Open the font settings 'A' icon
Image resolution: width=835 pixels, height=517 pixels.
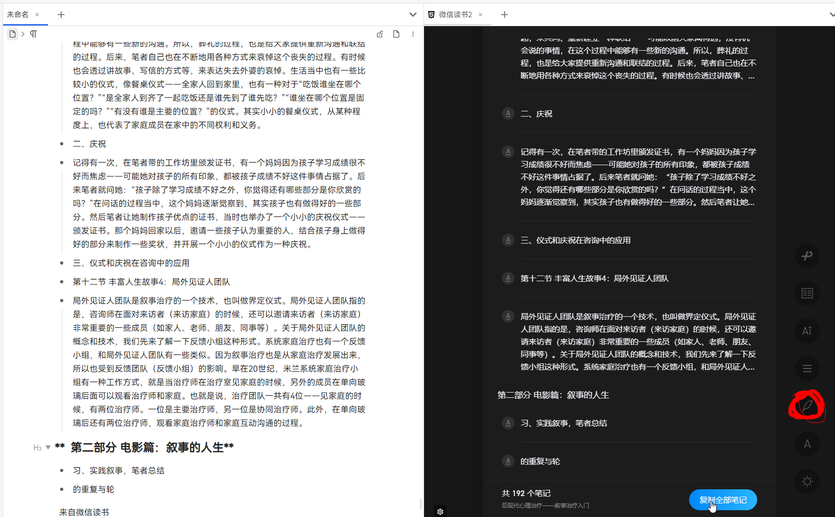point(807,444)
